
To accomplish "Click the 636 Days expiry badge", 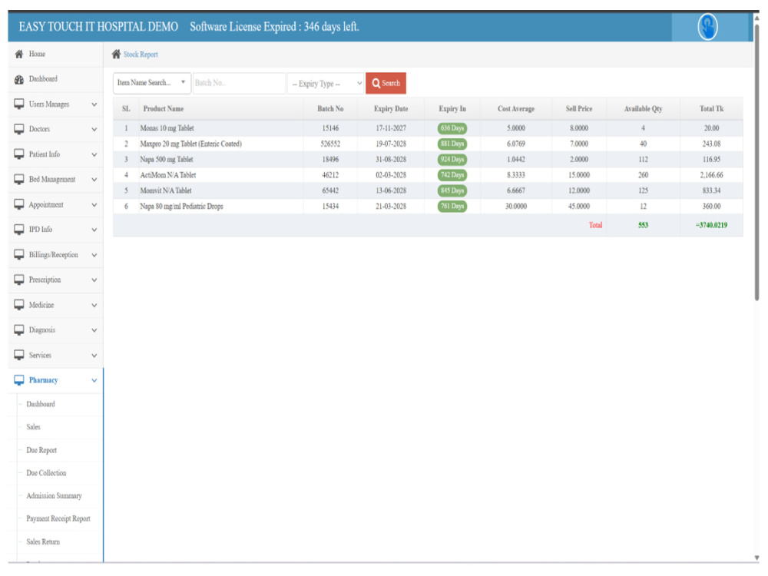I will [x=452, y=128].
